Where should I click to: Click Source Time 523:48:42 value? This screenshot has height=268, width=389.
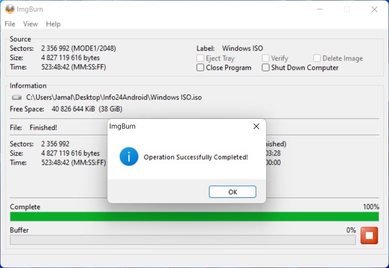(73, 67)
